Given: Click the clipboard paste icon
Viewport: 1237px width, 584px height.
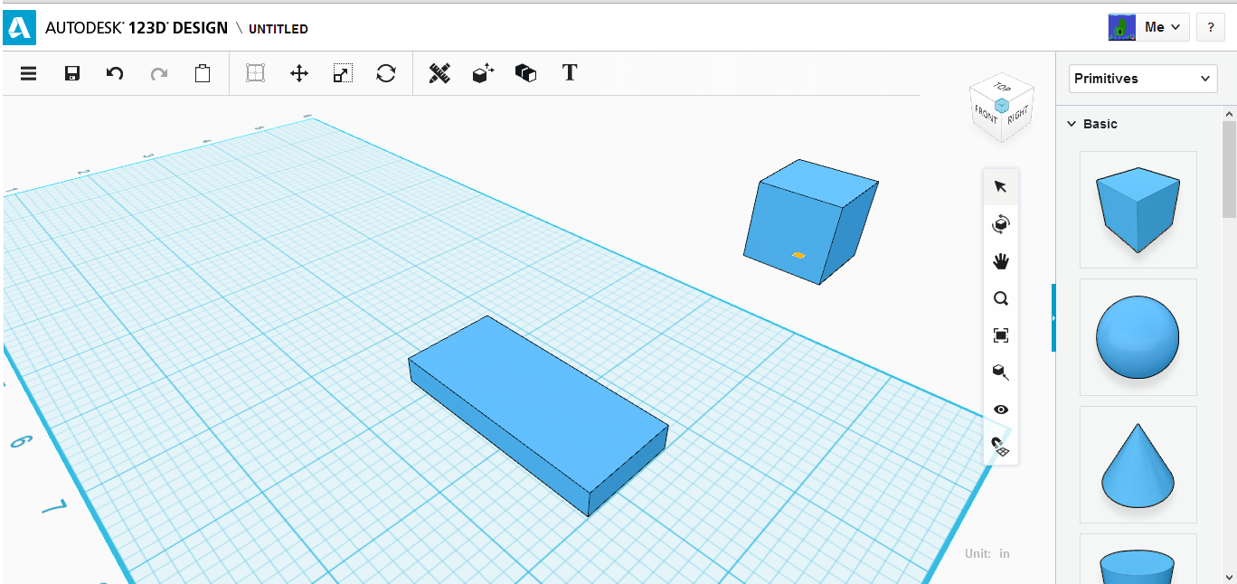Looking at the screenshot, I should [x=203, y=73].
